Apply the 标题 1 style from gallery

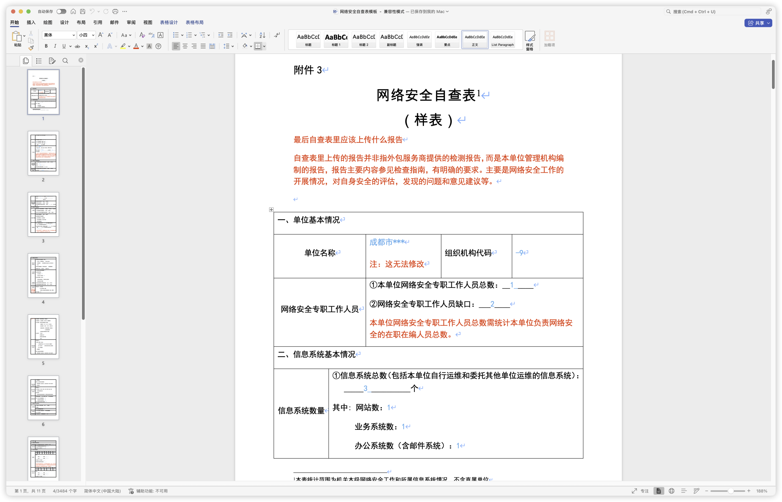pos(336,39)
